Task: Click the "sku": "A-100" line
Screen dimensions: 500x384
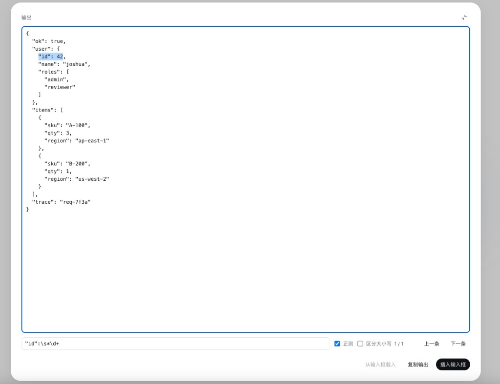Action: [x=67, y=125]
